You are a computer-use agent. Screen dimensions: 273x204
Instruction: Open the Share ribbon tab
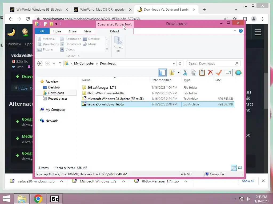(73, 31)
